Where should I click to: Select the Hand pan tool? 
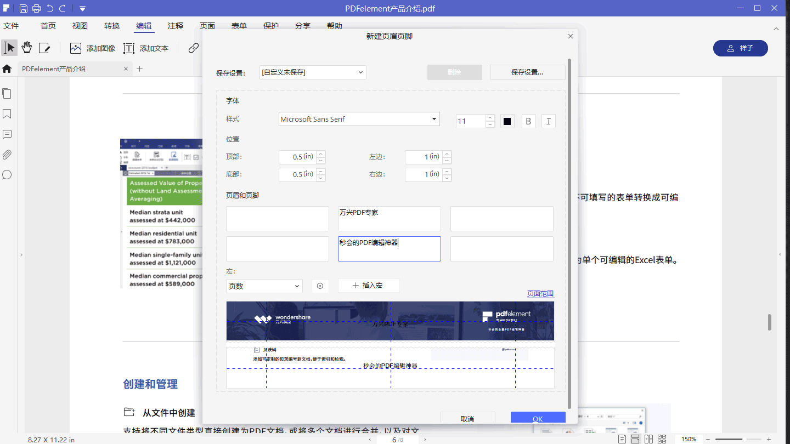tap(27, 48)
